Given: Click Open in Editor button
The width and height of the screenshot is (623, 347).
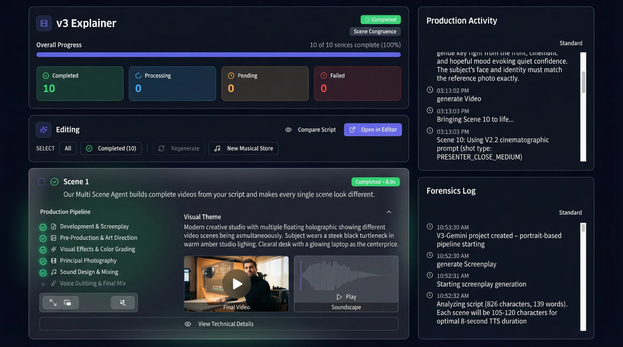Looking at the screenshot, I should 373,130.
